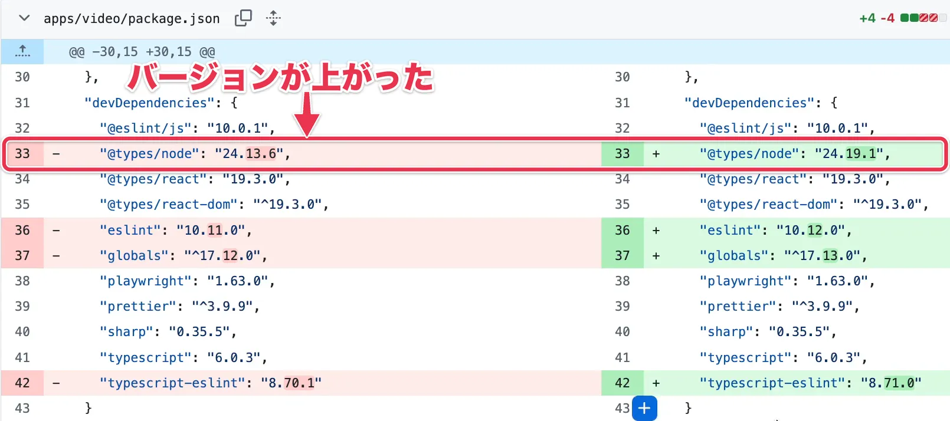The width and height of the screenshot is (950, 421).
Task: Click removed line "globals": "^17.12.0"
Action: pos(184,256)
